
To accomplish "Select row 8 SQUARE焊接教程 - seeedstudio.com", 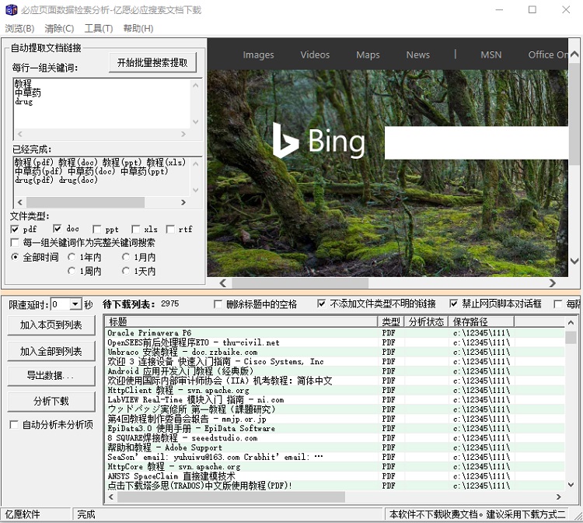I will (334, 437).
